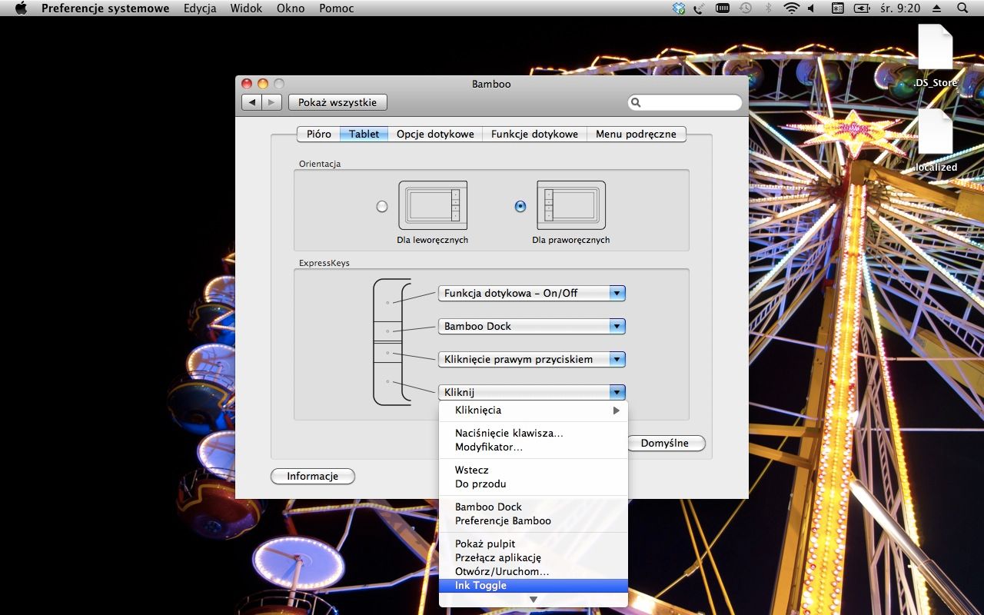This screenshot has width=984, height=615.
Task: Open the Funkcja dotykowa – On/Off dropdown
Action: point(531,293)
